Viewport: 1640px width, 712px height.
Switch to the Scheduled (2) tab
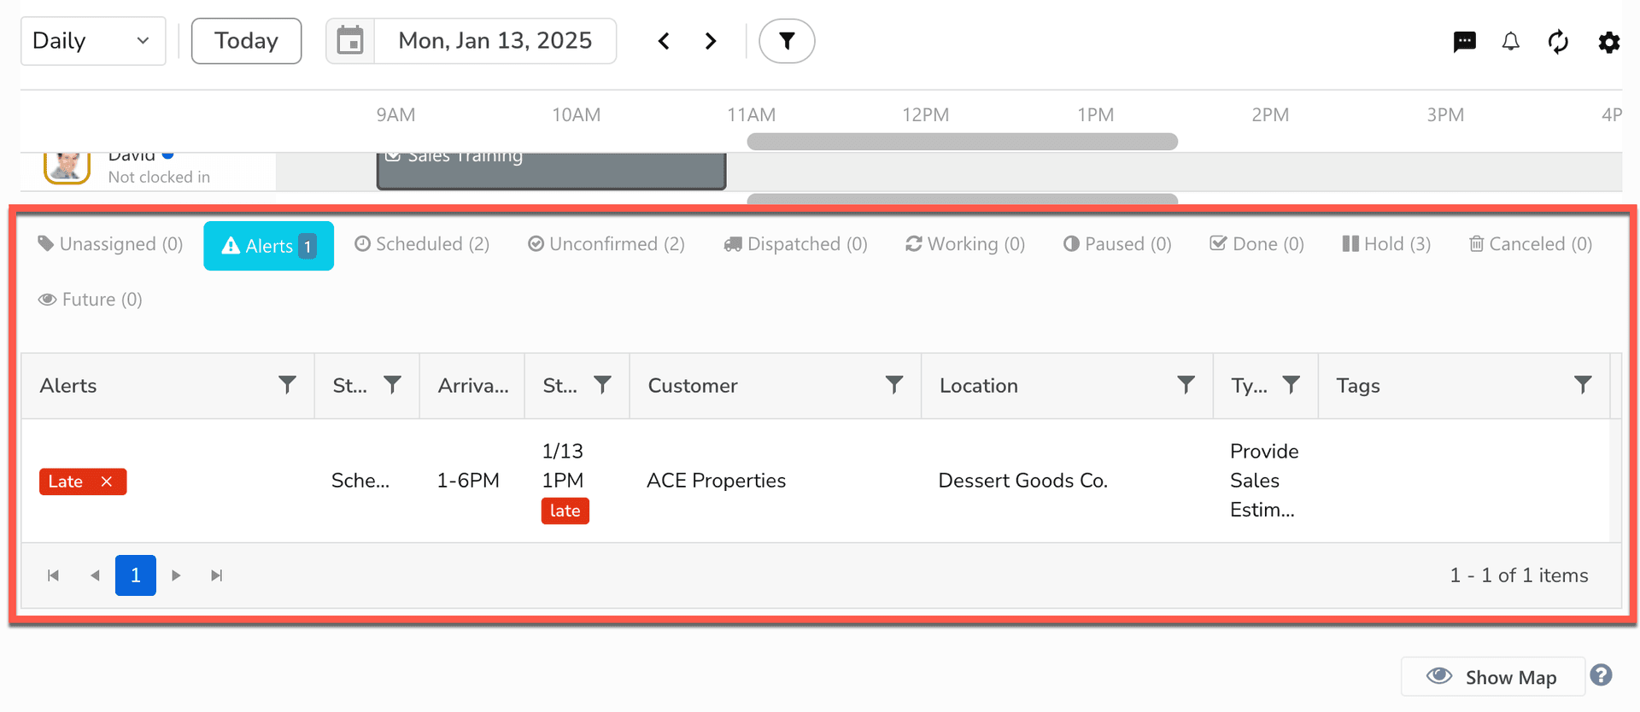pos(422,244)
